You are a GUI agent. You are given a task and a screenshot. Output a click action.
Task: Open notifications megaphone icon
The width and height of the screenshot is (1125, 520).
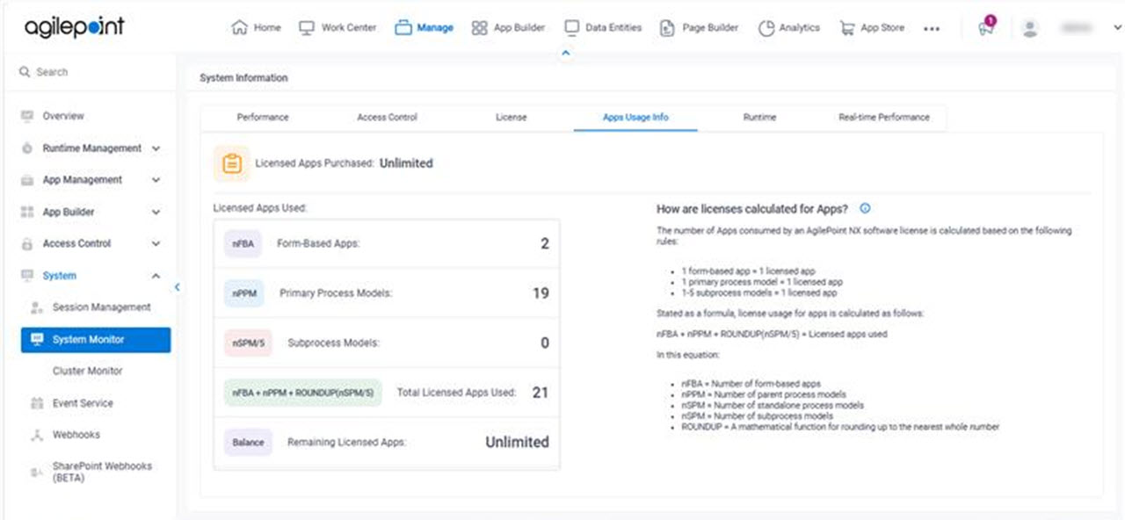[986, 27]
